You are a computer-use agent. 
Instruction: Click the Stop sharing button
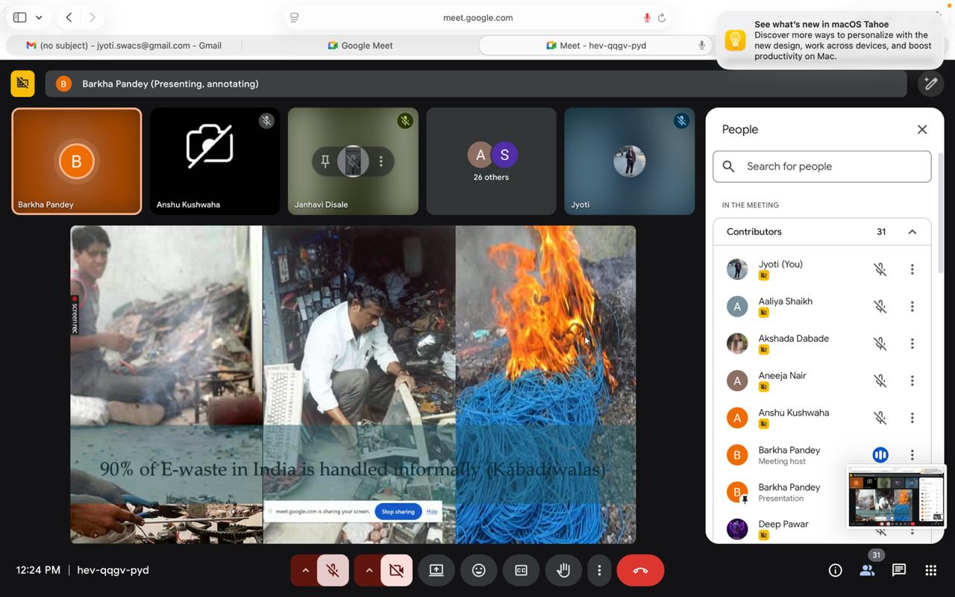398,511
